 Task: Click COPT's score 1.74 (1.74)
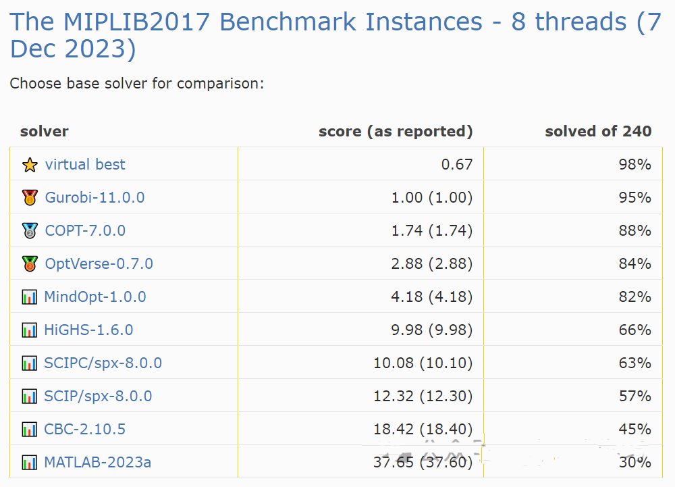coord(432,231)
